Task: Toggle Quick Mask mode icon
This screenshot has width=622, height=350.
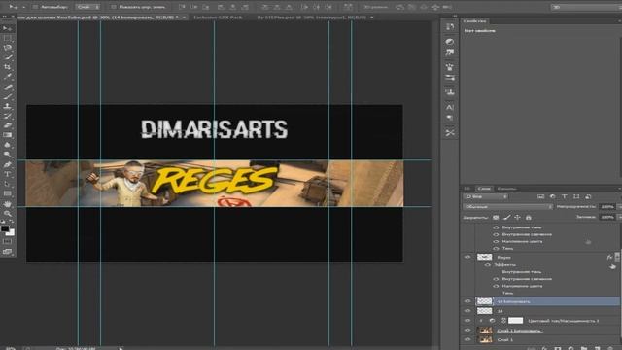Action: click(8, 241)
